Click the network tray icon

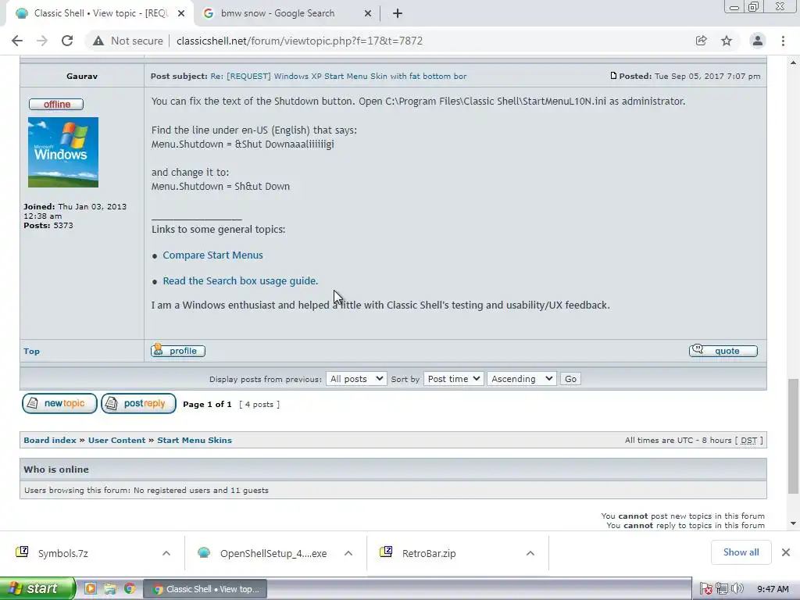(722, 589)
